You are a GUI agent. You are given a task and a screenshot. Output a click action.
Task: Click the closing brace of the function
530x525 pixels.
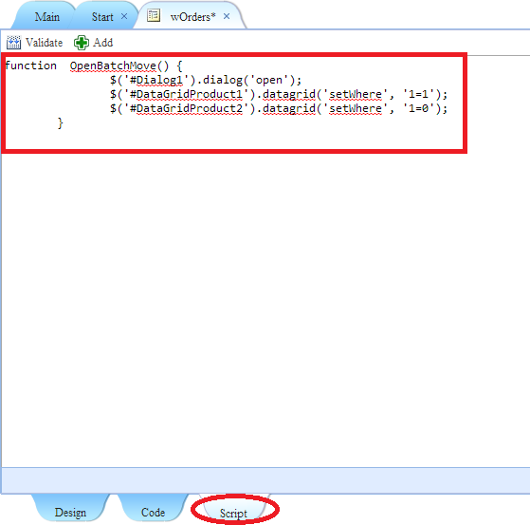(60, 123)
